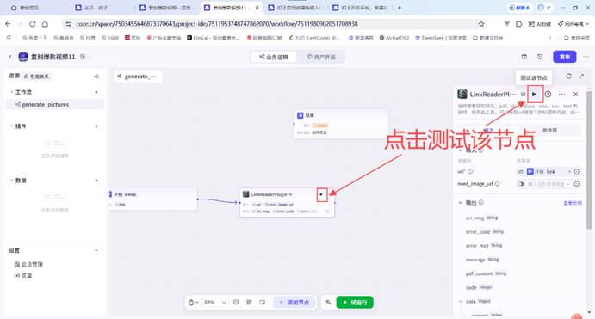The height and width of the screenshot is (319, 595).
Task: Click expand fullscreen icon above node panel
Action: click(x=581, y=77)
